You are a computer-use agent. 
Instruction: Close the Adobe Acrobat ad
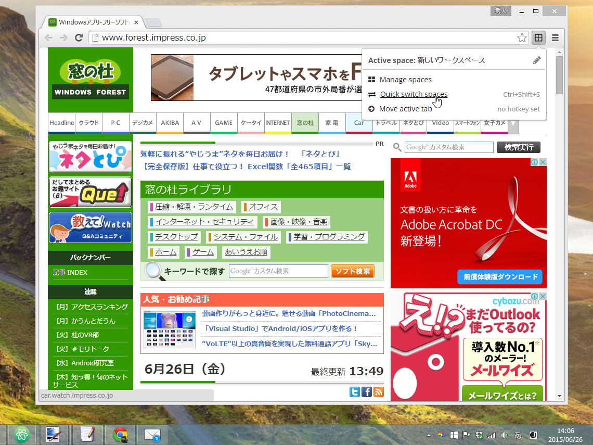tap(543, 162)
